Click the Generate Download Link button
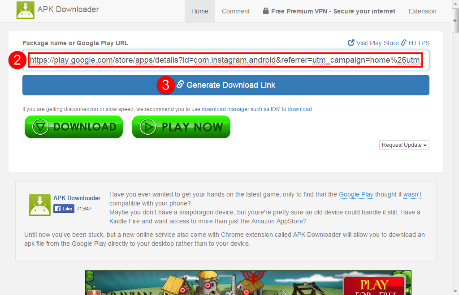This screenshot has width=459, height=295. [226, 85]
